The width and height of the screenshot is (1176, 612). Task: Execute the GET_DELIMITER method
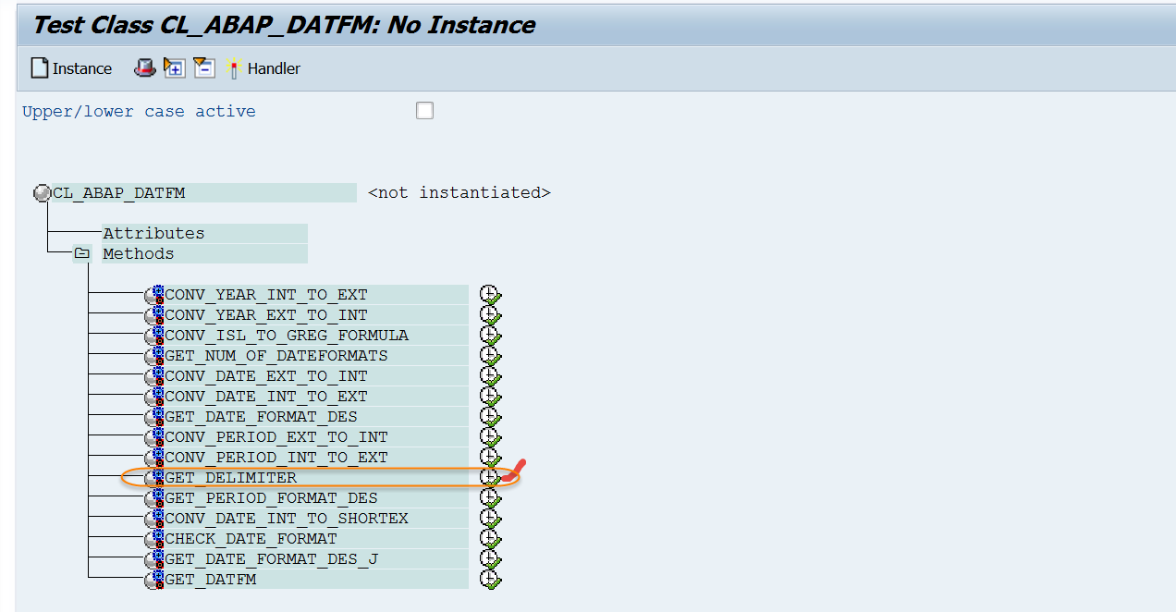pyautogui.click(x=490, y=477)
